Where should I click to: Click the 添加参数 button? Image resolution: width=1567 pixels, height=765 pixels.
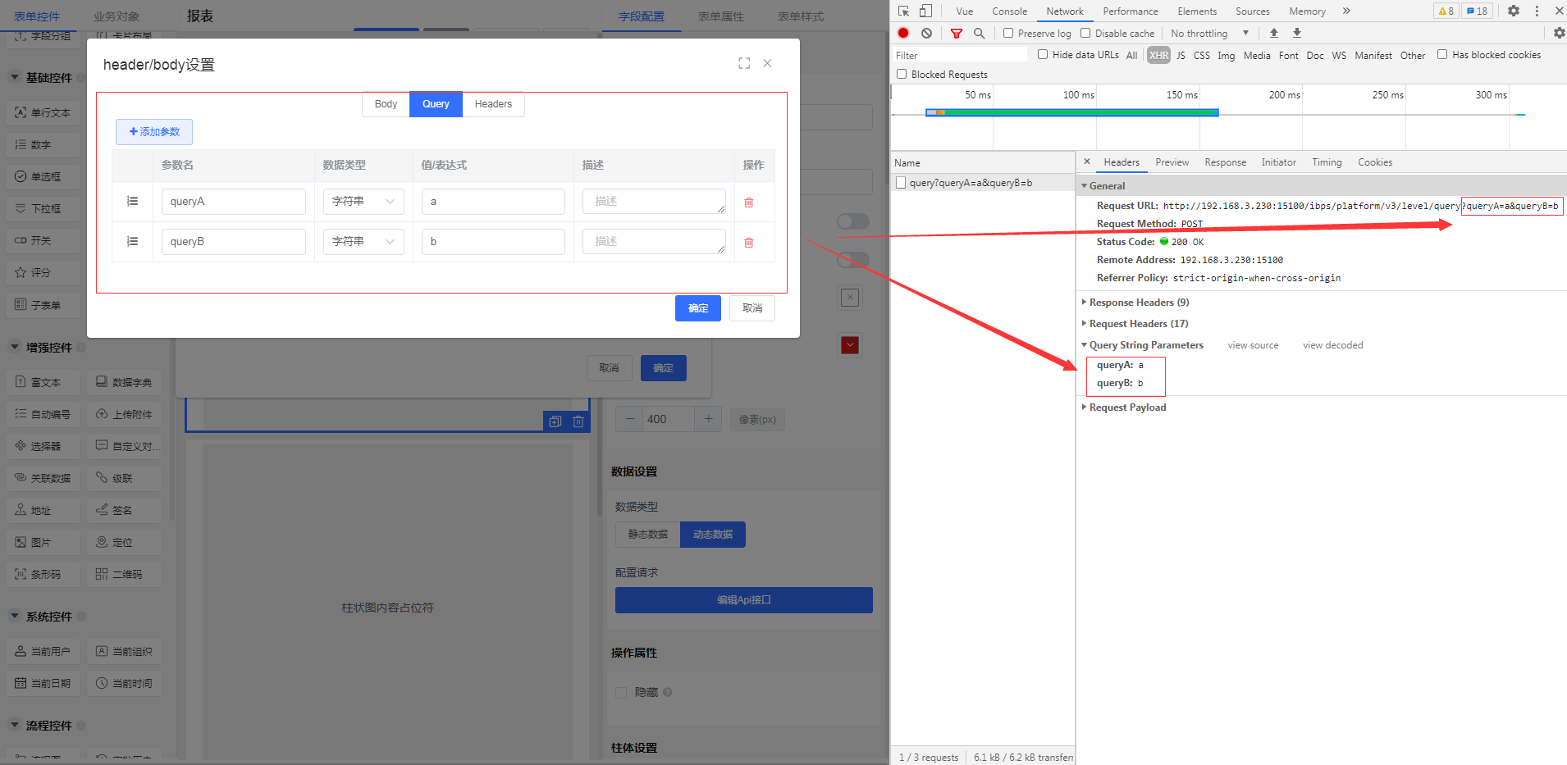[x=154, y=132]
